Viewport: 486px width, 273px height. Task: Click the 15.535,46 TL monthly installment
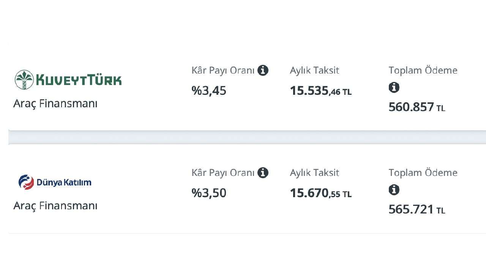click(321, 91)
